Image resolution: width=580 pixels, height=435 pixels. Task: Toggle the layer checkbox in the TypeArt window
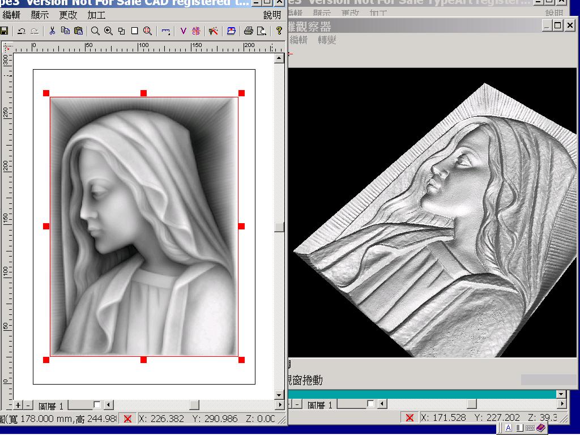[370, 403]
